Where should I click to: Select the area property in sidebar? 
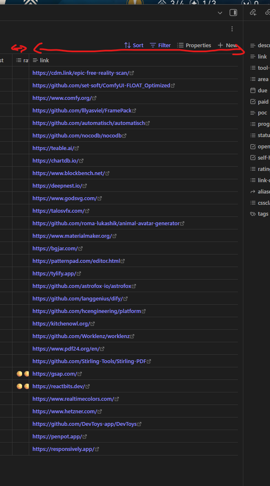click(x=260, y=79)
